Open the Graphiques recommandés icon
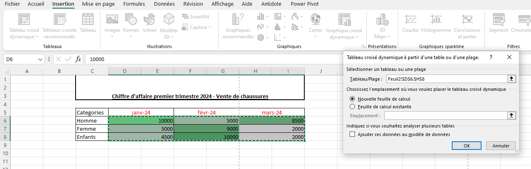Viewport: 531px width, 169px height. 238,20
